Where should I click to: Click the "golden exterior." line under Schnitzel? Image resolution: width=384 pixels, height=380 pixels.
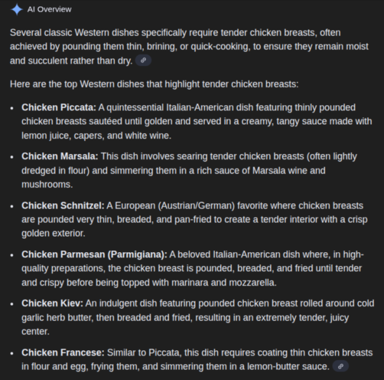(53, 234)
